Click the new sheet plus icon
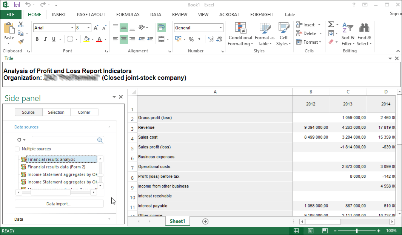The image size is (402, 235). tap(205, 221)
